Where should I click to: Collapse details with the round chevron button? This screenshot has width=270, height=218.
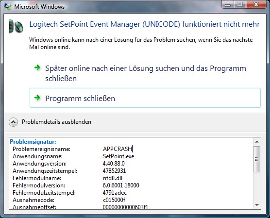pos(13,122)
